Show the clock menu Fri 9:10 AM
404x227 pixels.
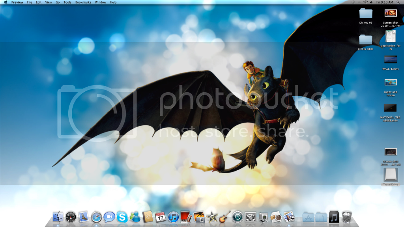coord(385,2)
